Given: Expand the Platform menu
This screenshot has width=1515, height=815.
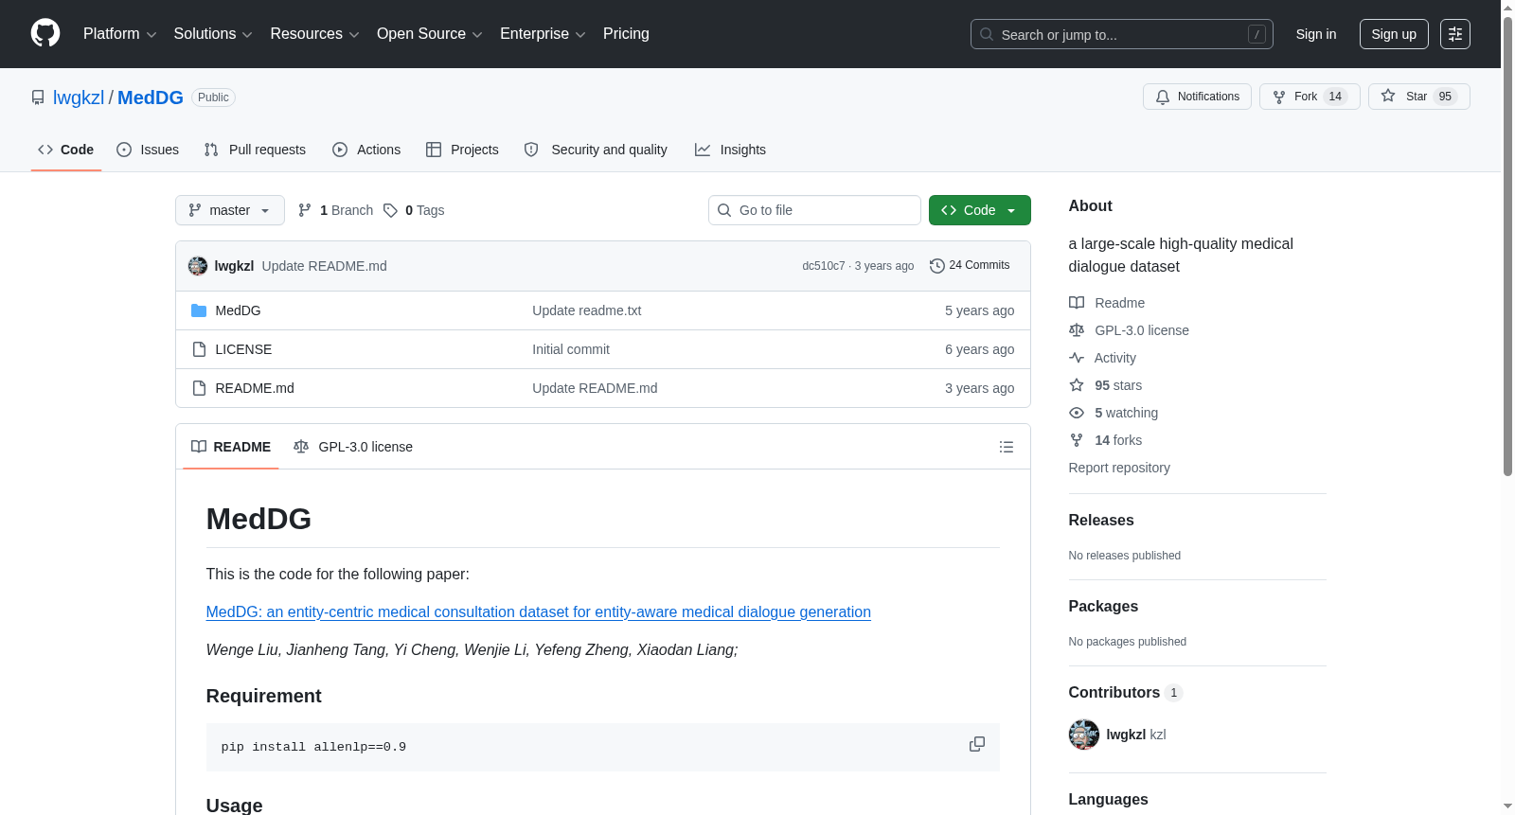Looking at the screenshot, I should (x=119, y=34).
